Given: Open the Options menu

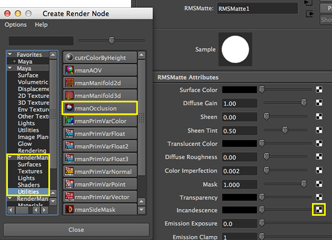Looking at the screenshot, I should [16, 25].
